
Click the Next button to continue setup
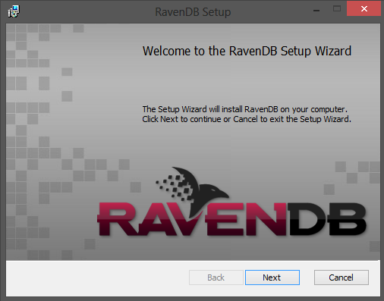(x=272, y=277)
